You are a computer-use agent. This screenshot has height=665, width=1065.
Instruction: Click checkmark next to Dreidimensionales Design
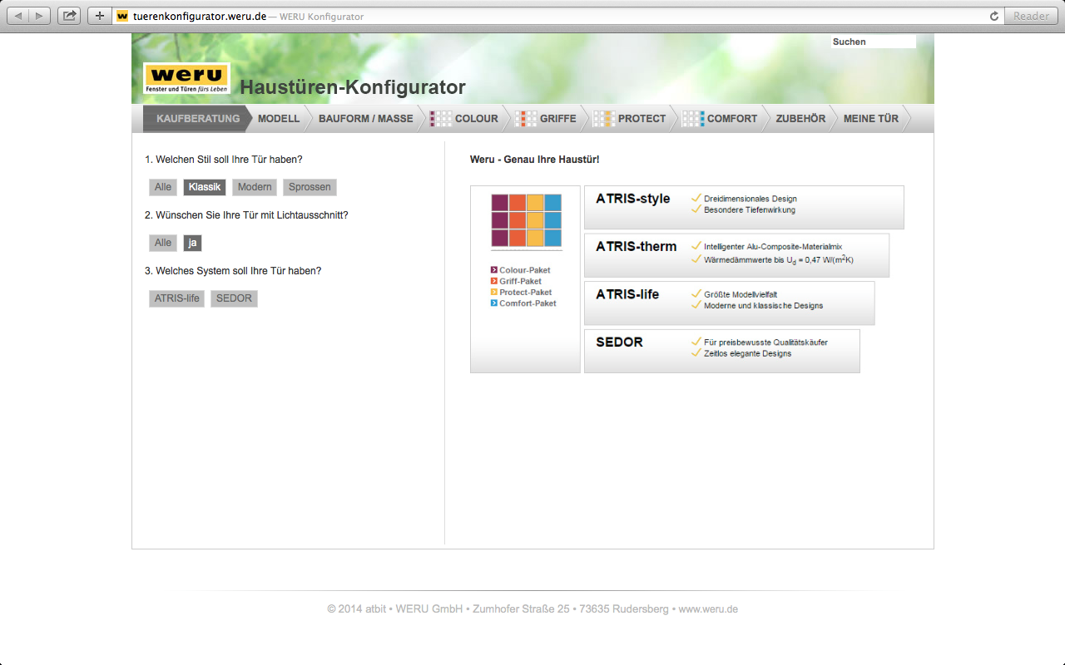coord(696,198)
